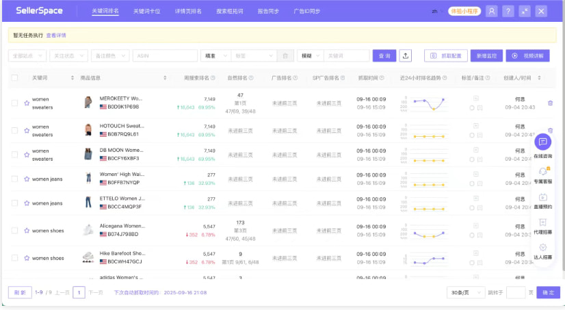Open the 查看详情 link in notice bar

click(x=56, y=35)
